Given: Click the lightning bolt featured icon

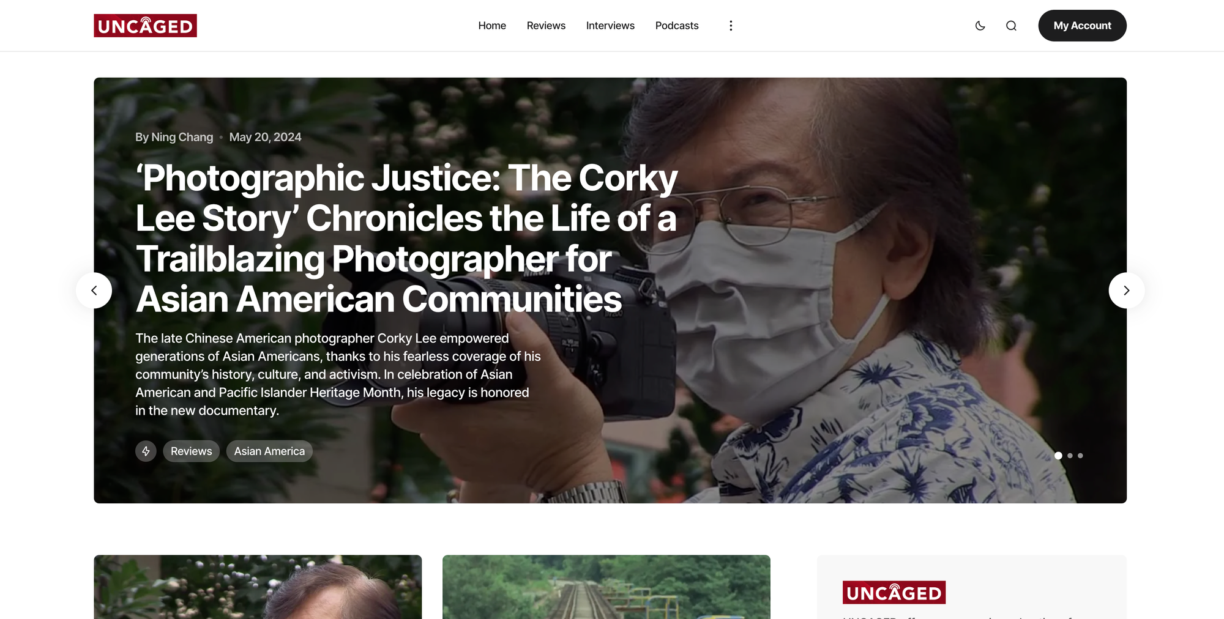Looking at the screenshot, I should pos(146,451).
